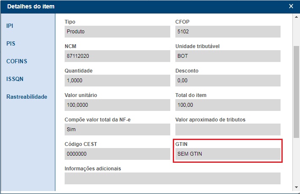300x194 pixels.
Task: Focus the Valor aproximado de tributos field
Action: 228,129
